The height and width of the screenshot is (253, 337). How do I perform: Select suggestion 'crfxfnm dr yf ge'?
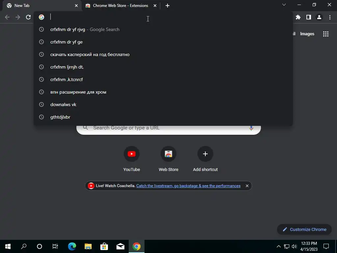pos(163,42)
